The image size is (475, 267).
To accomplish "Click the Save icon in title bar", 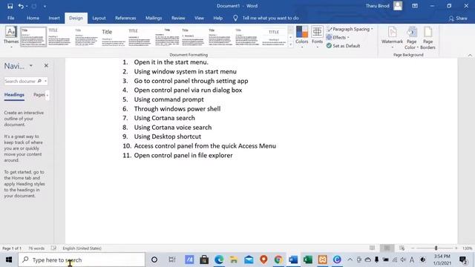I will tap(10, 6).
